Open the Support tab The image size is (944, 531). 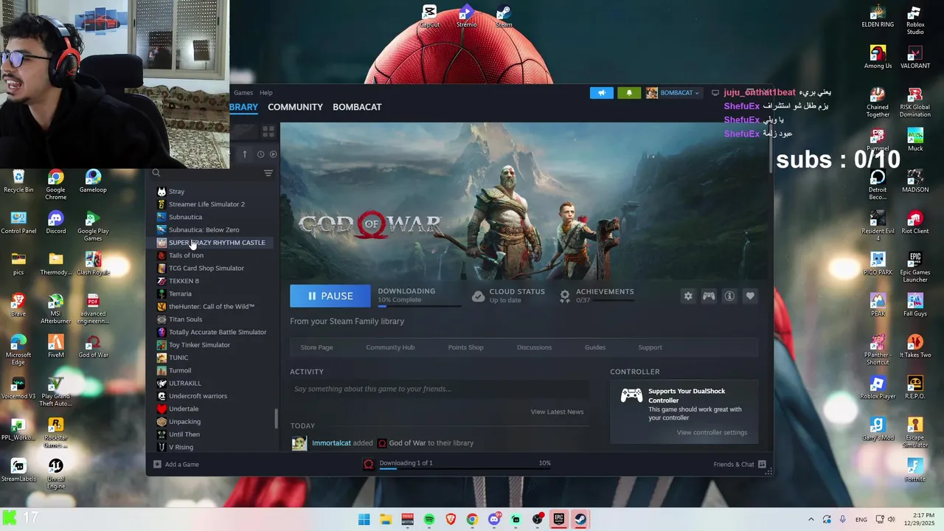(650, 347)
